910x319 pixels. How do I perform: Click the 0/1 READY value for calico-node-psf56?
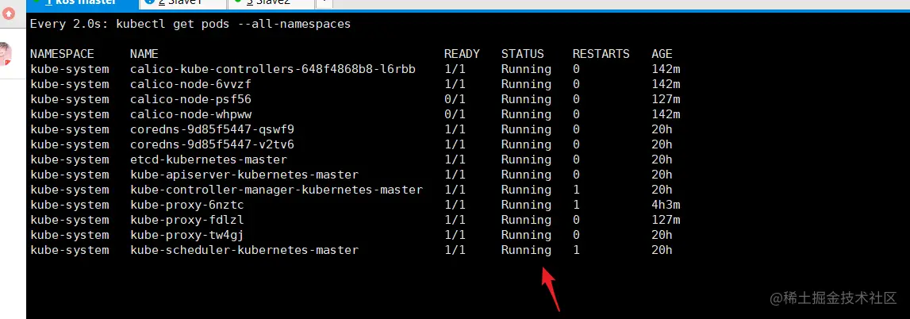[x=455, y=99]
